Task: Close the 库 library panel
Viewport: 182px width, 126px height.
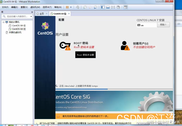Action: [x=32, y=12]
